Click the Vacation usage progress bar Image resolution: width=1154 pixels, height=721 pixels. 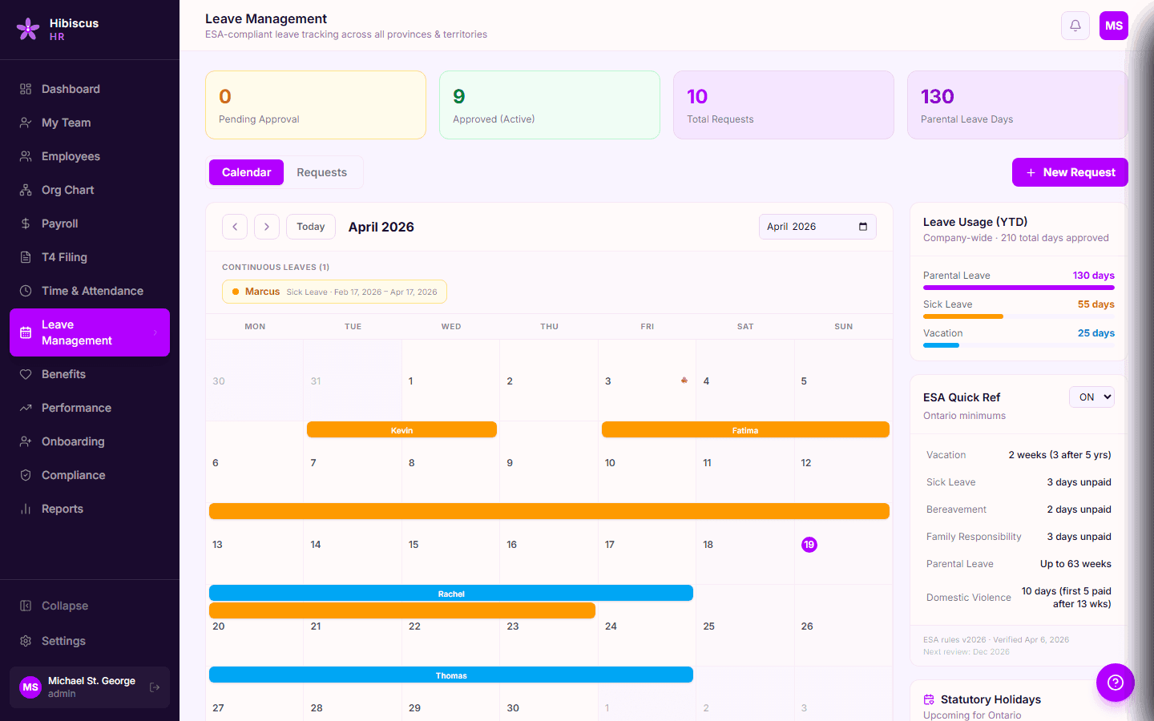(x=1019, y=344)
